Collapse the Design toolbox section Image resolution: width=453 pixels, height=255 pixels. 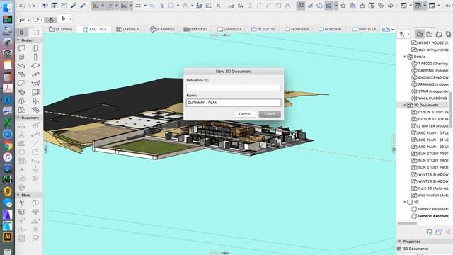point(18,40)
